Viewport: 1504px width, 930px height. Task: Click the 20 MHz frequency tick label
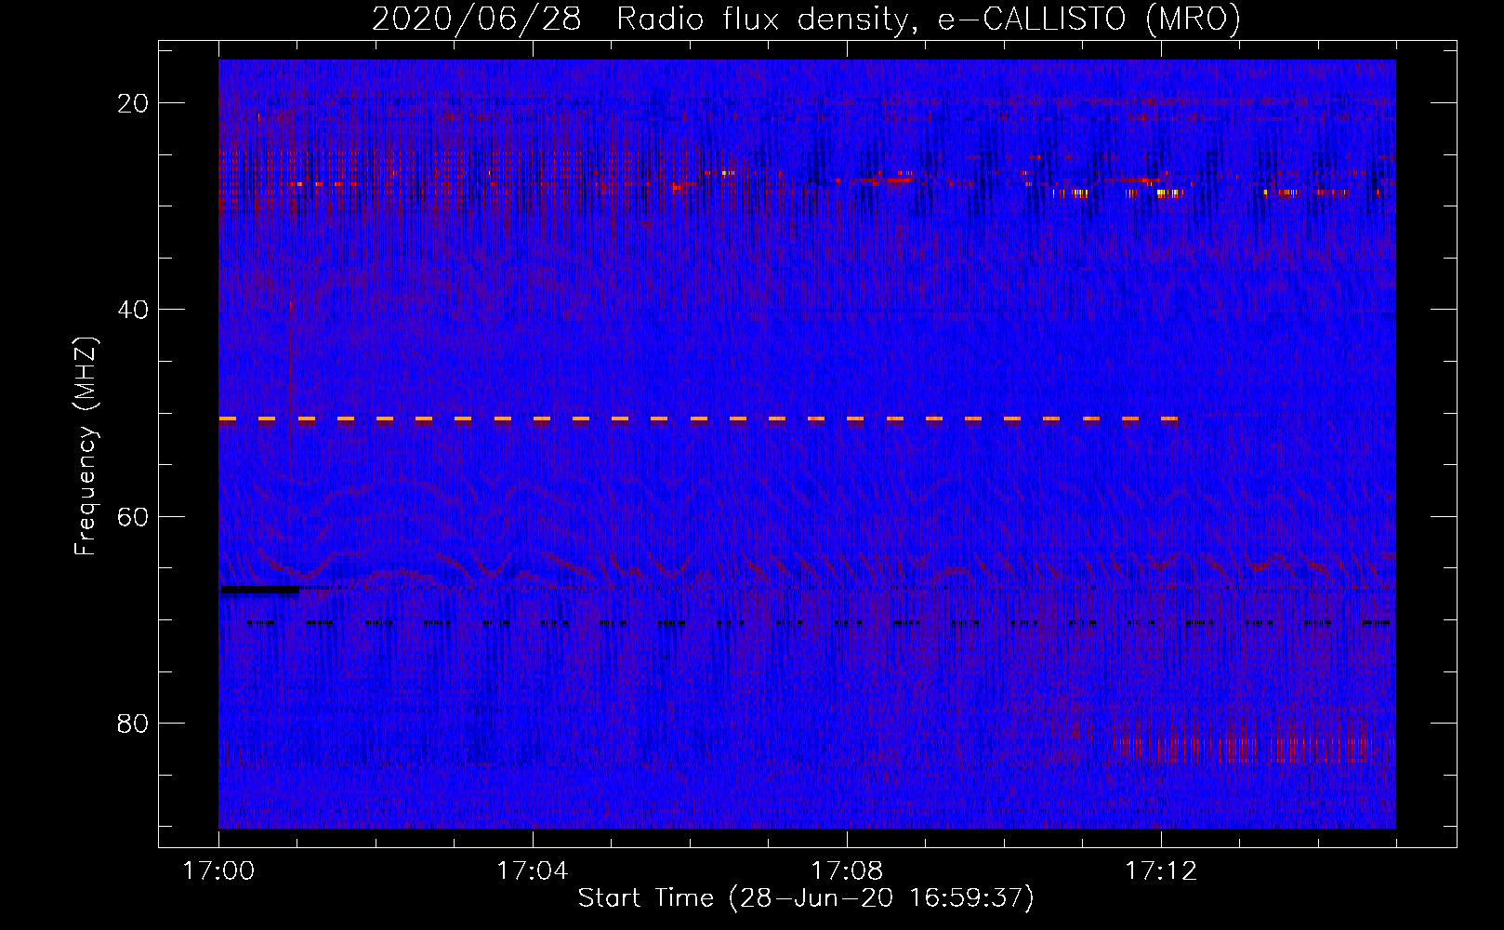[x=134, y=103]
